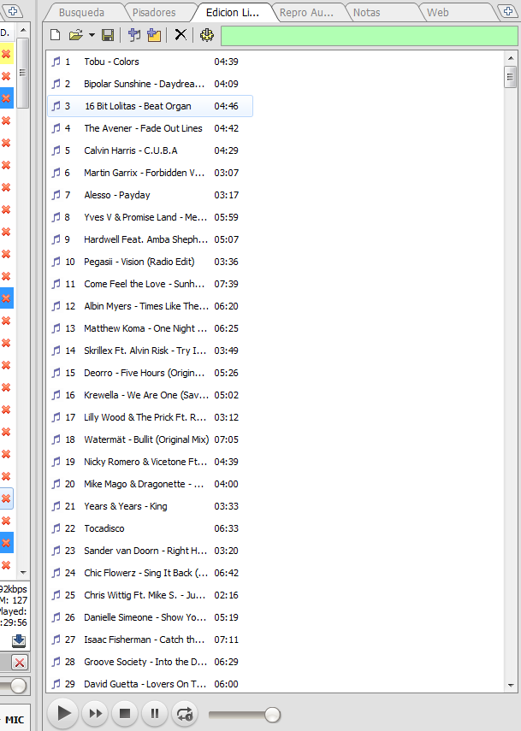Open the Notas tab

point(367,13)
